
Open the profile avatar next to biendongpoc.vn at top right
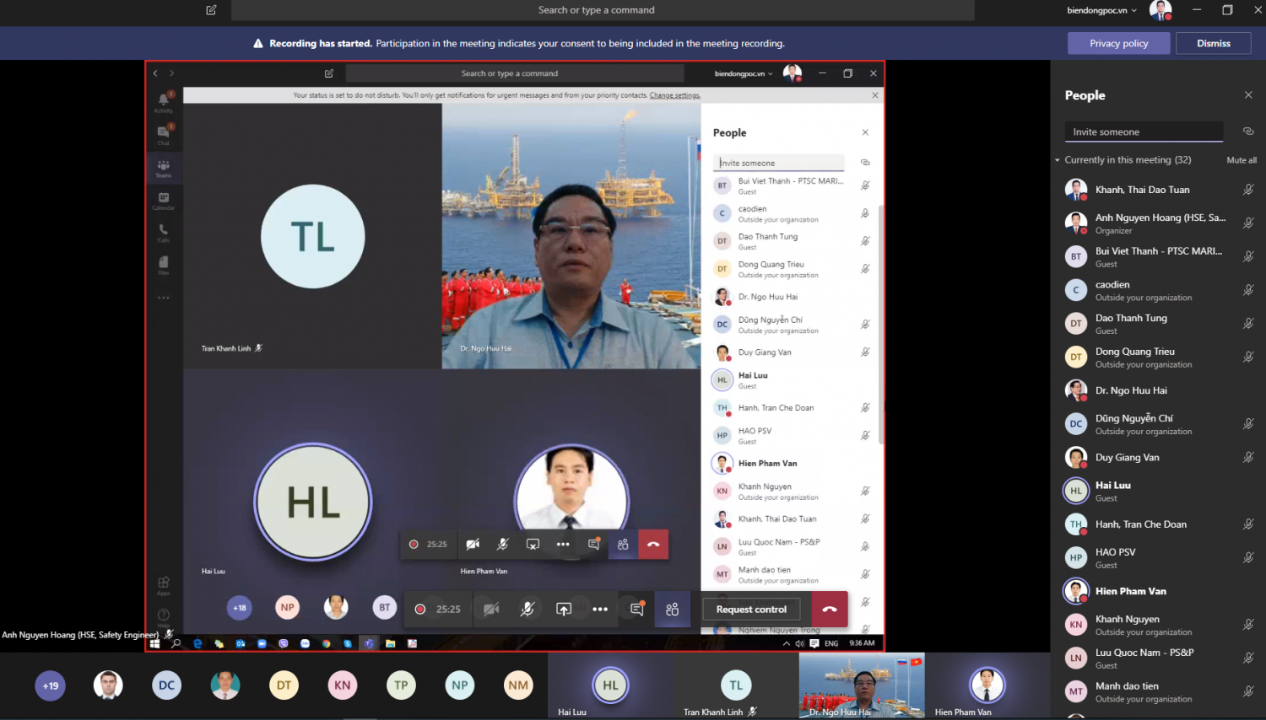pos(1160,10)
